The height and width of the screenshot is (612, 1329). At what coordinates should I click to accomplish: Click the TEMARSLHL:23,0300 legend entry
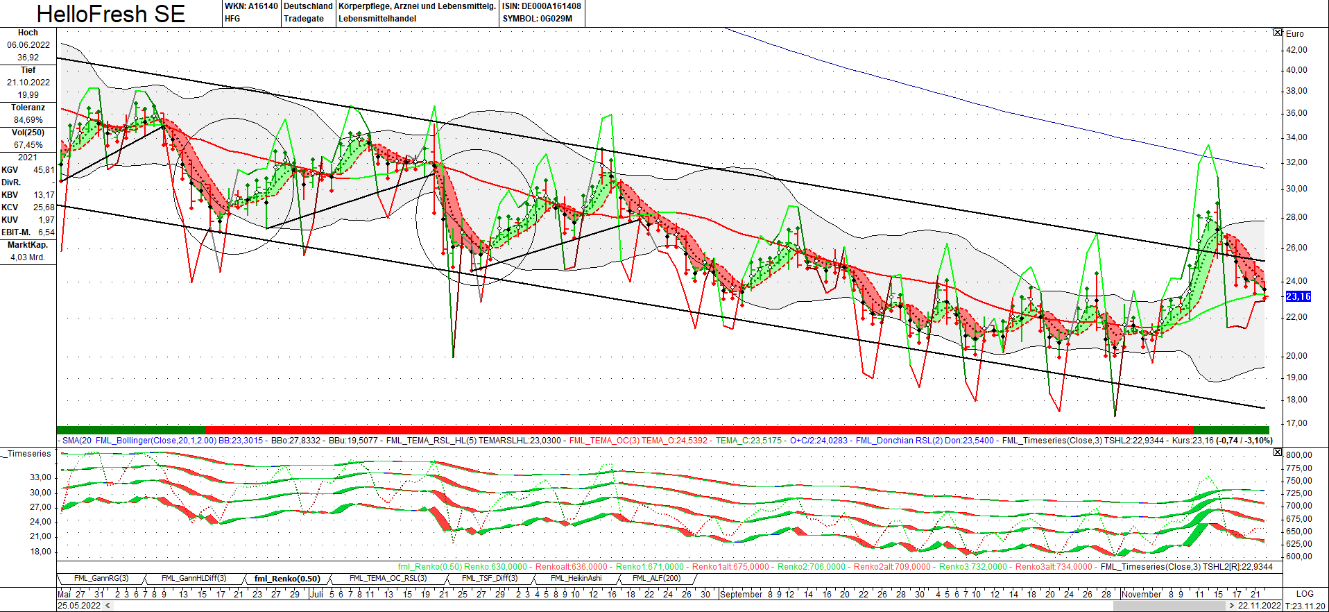click(x=520, y=441)
